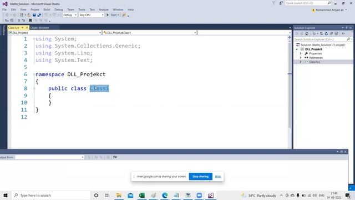Click the Undo toolbar icon
The image size is (355, 200).
coord(46,15)
